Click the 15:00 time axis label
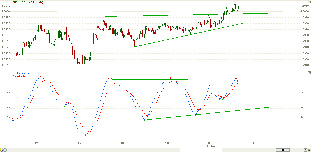The width and height of the screenshot is (311, 152). [81, 143]
